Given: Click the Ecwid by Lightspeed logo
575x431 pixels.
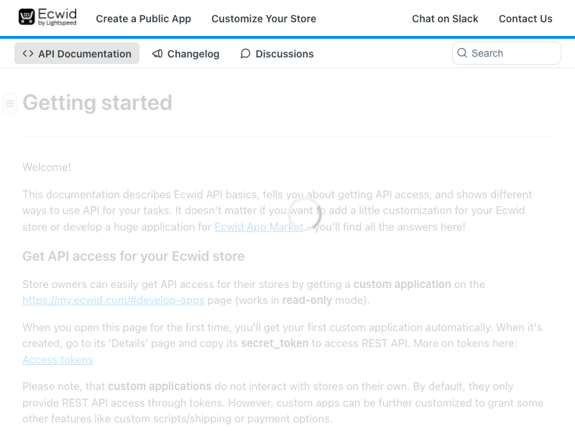Looking at the screenshot, I should 47,17.
